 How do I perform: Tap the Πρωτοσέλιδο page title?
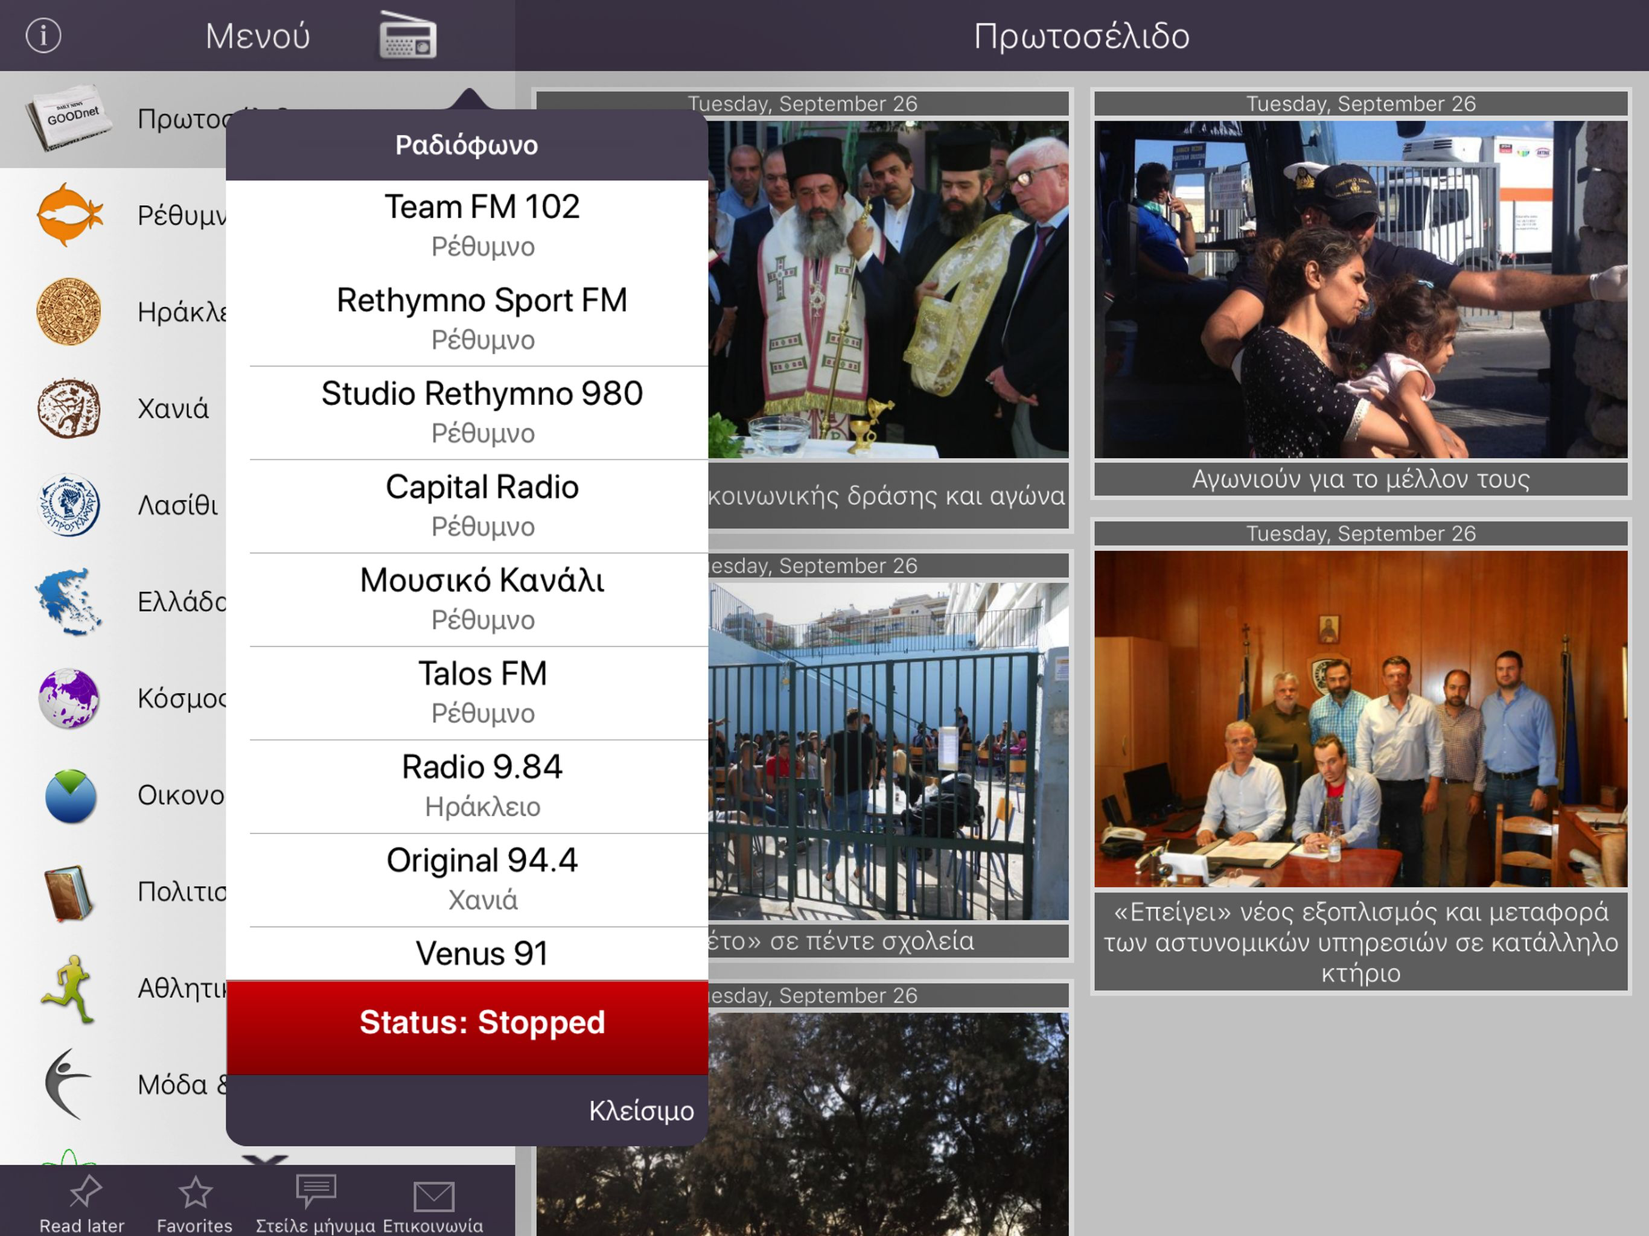point(1081,36)
